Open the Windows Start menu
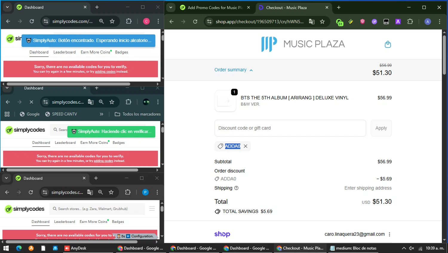The image size is (448, 253). (x=6, y=248)
